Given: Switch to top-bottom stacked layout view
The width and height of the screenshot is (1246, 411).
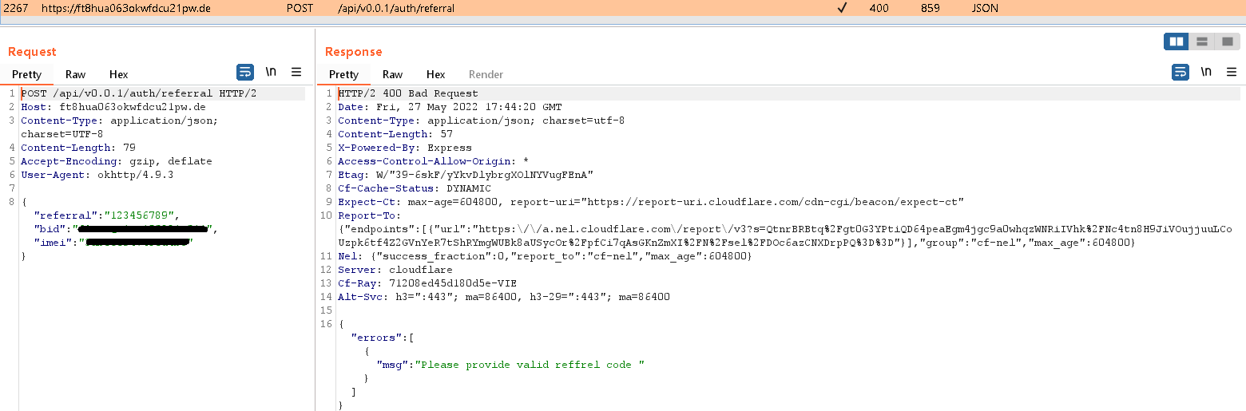Looking at the screenshot, I should tap(1201, 41).
